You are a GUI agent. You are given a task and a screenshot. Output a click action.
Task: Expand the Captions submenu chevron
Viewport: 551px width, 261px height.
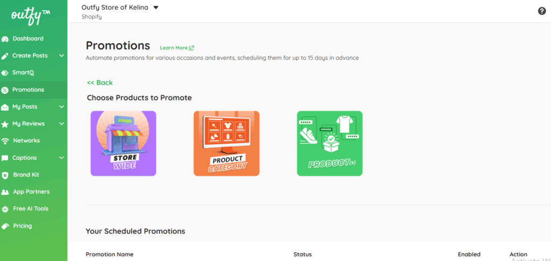click(x=62, y=158)
